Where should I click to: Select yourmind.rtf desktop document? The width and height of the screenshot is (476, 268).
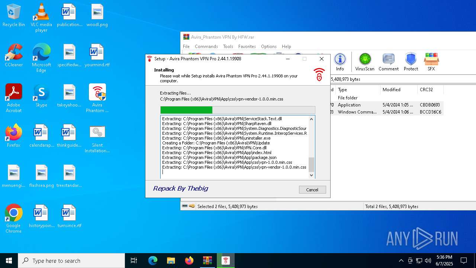pos(97,56)
